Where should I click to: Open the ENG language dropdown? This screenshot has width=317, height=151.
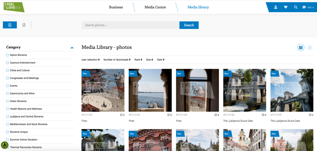310,7
